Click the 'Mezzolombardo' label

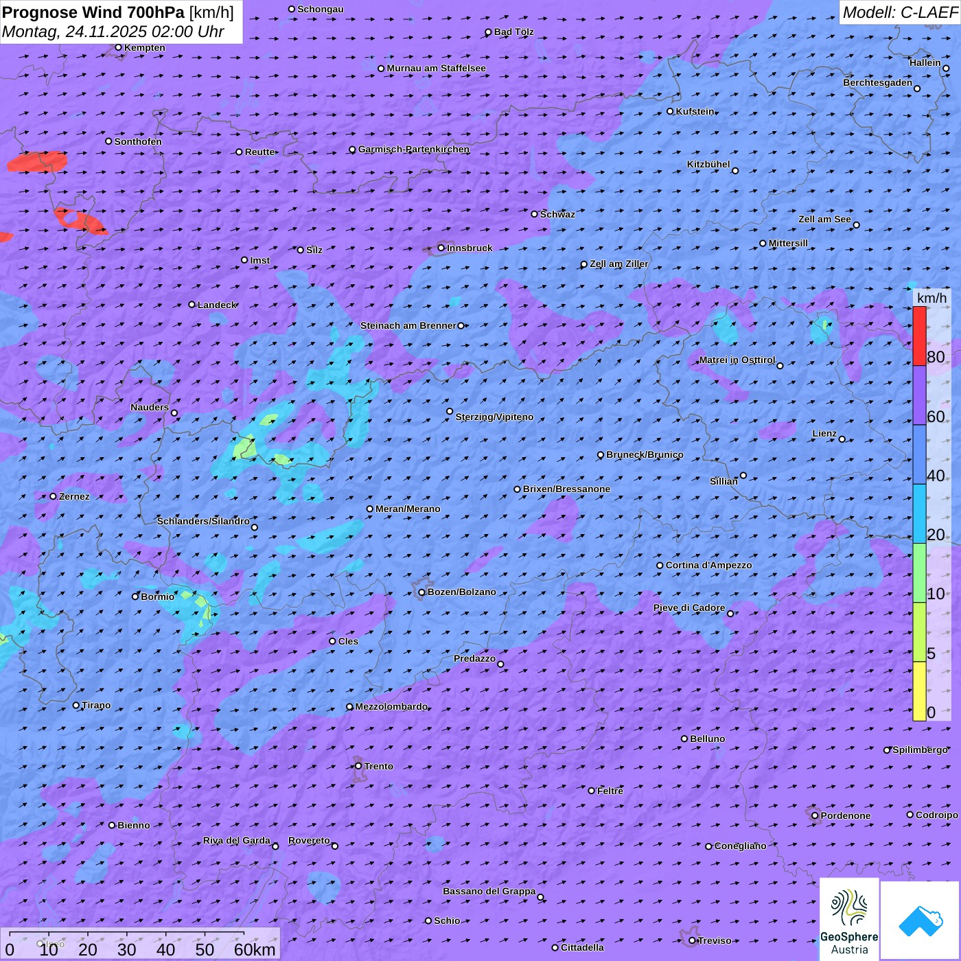tap(391, 706)
